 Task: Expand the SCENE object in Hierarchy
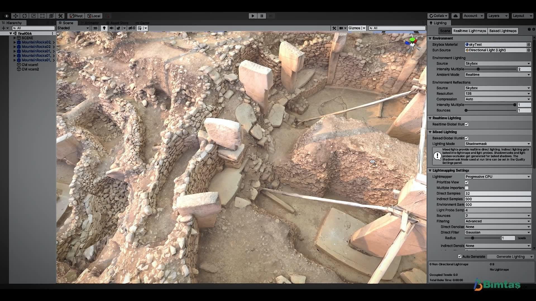[15, 38]
